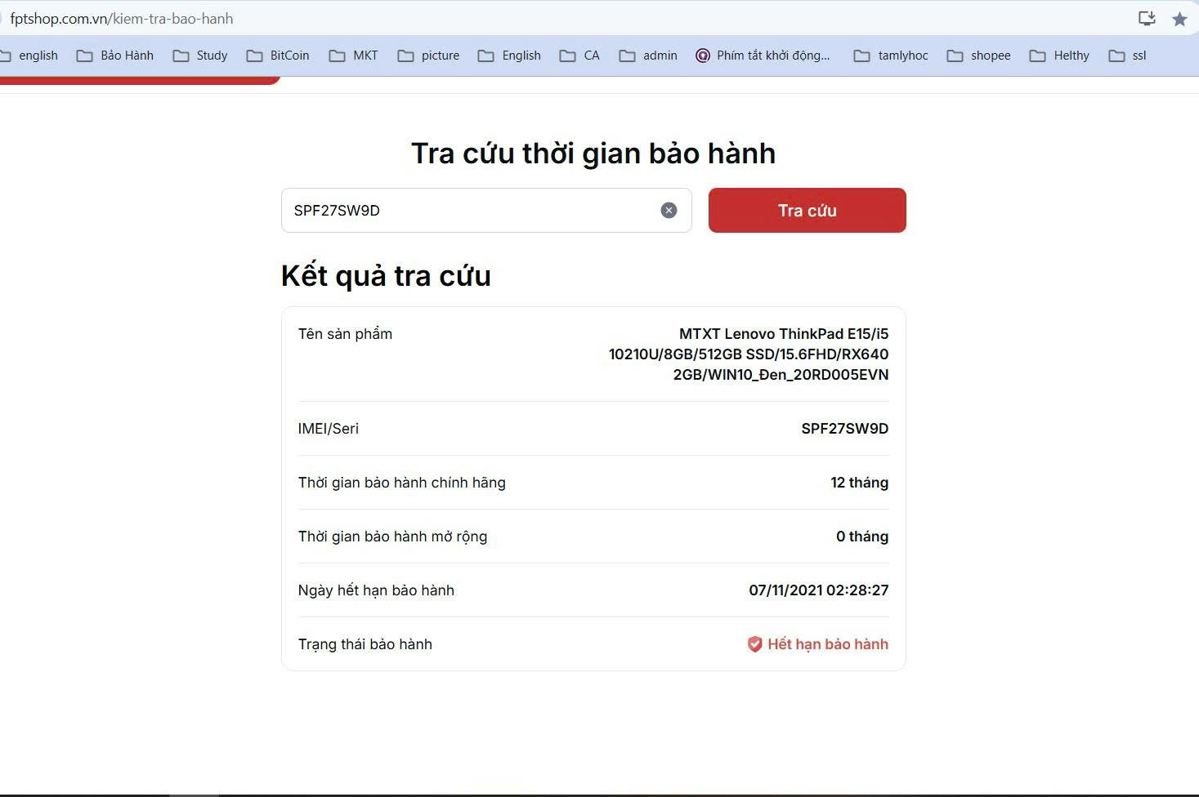Image resolution: width=1199 pixels, height=797 pixels.
Task: Open the english bookmark folder
Action: coord(29,56)
